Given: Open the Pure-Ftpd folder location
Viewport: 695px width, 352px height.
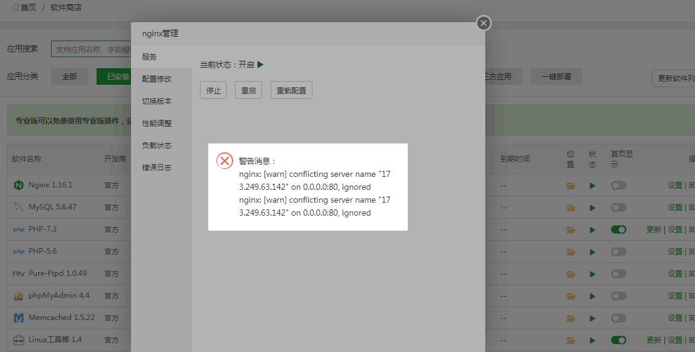Looking at the screenshot, I should 571,275.
